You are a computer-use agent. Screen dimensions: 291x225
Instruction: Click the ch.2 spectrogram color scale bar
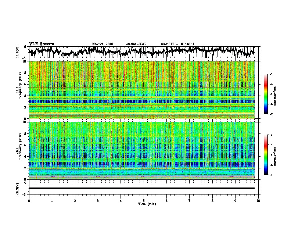click(x=266, y=155)
